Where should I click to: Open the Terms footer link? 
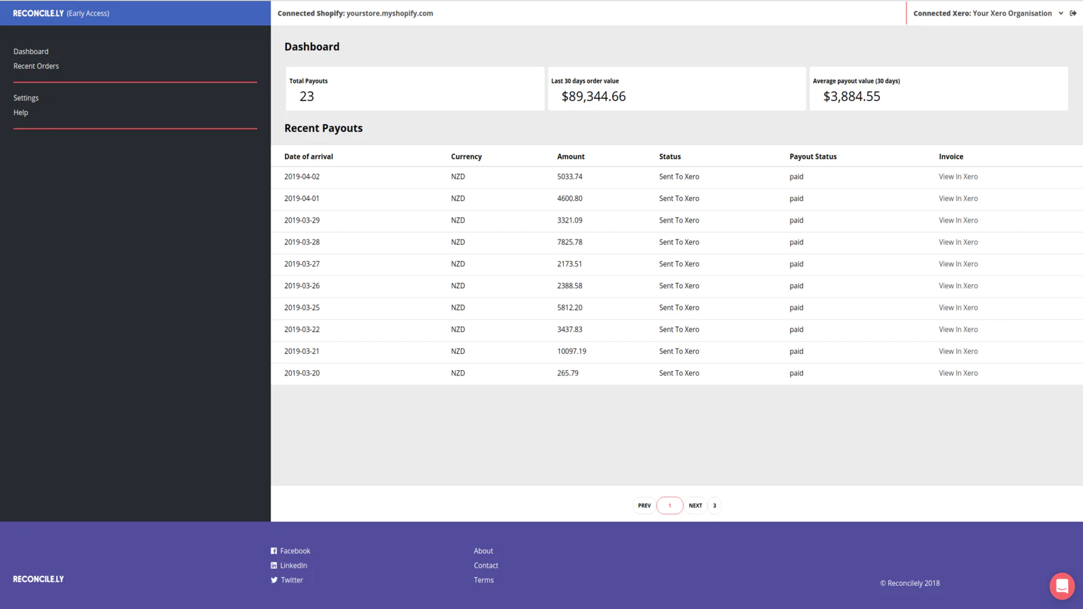pyautogui.click(x=484, y=580)
